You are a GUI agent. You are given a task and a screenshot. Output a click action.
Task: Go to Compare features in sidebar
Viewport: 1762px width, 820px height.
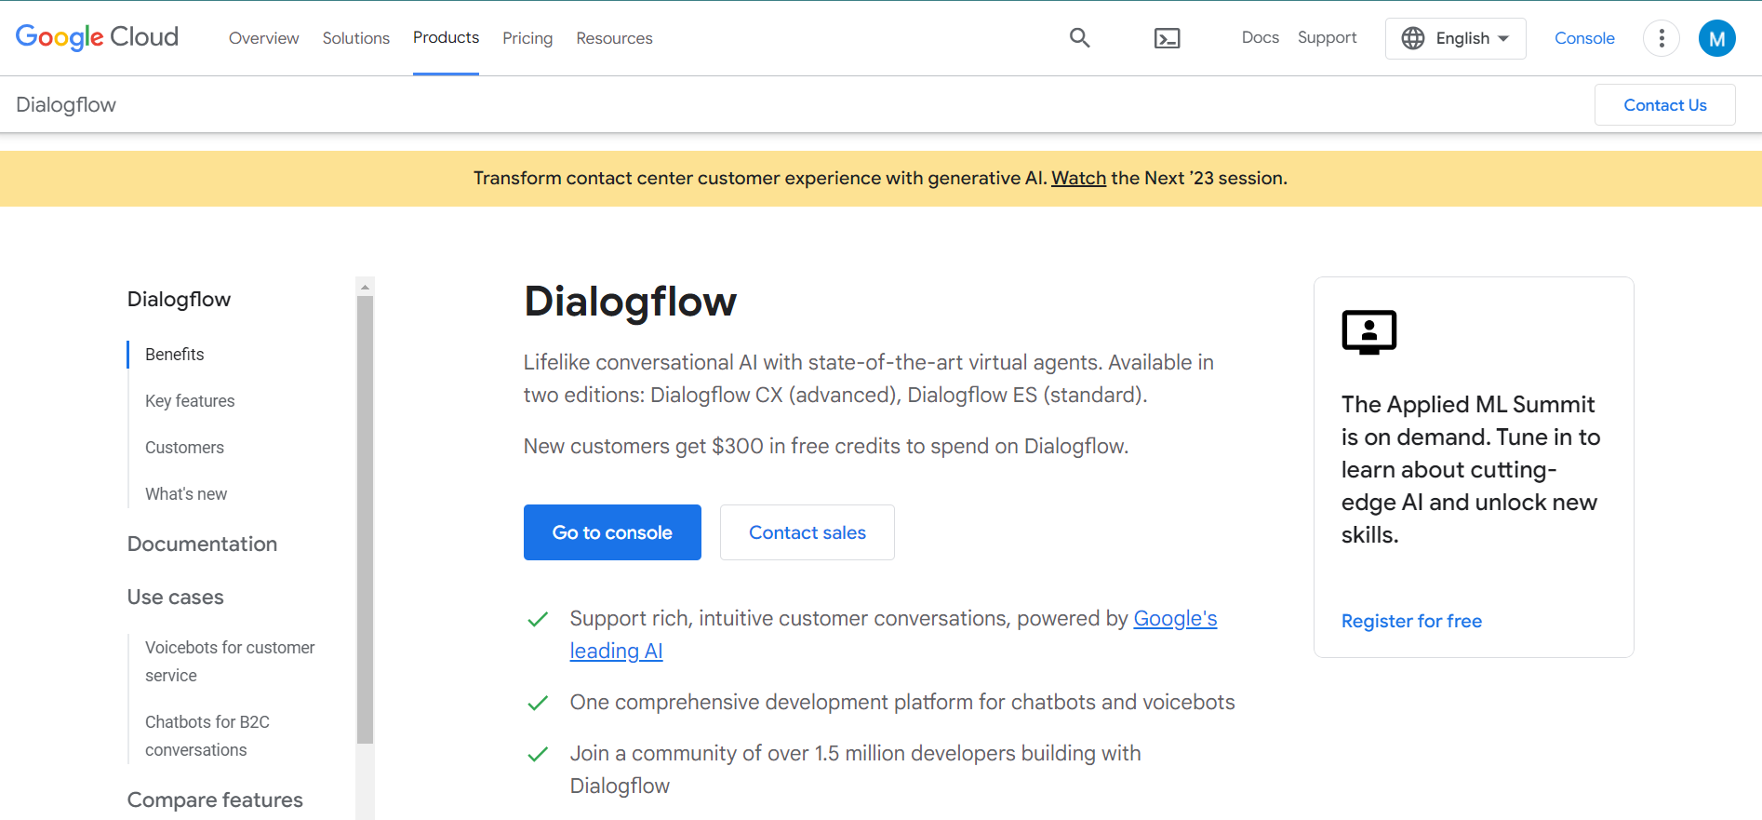(x=215, y=800)
